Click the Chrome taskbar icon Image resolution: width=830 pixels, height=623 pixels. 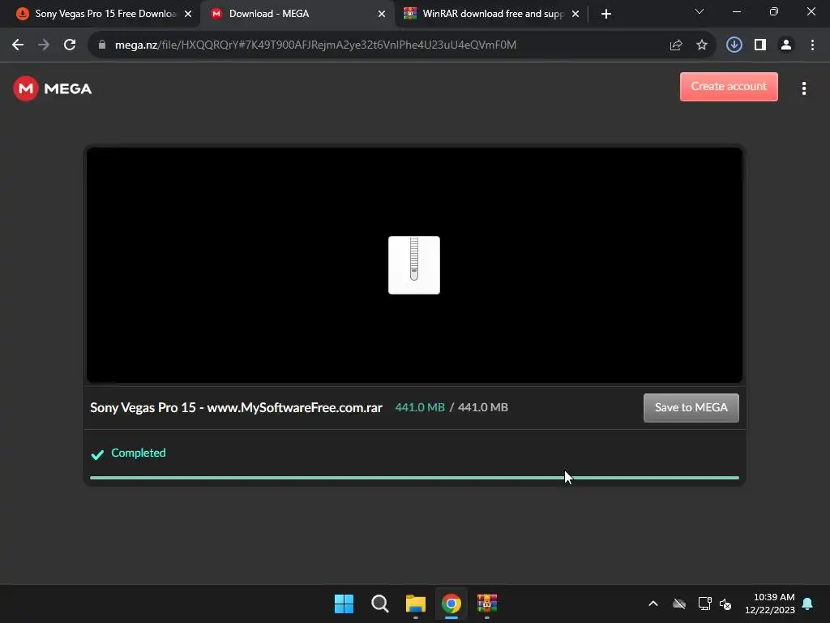pos(451,604)
